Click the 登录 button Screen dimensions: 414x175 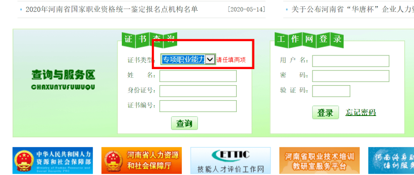[325, 112]
